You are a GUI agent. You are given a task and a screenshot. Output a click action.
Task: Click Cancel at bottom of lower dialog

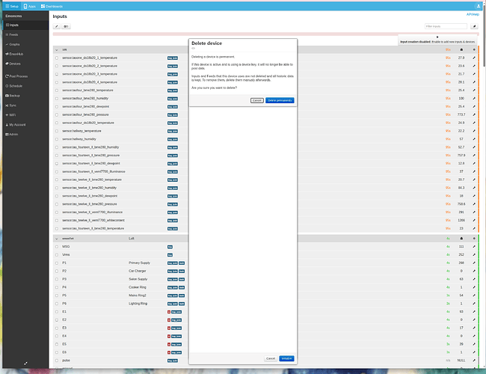click(x=271, y=358)
